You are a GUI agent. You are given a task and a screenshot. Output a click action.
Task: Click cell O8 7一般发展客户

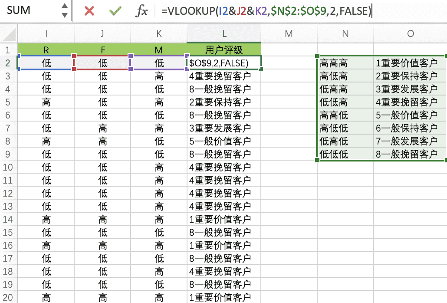(410, 141)
